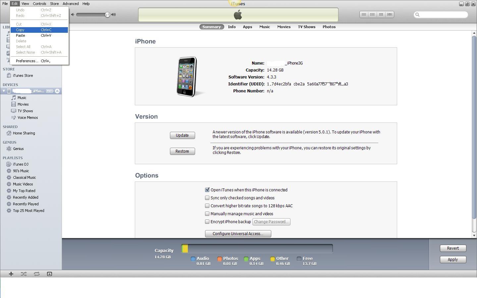Screen dimensions: 477x298
Task: Open iTunes Store shopping bag icon
Action: pos(9,75)
